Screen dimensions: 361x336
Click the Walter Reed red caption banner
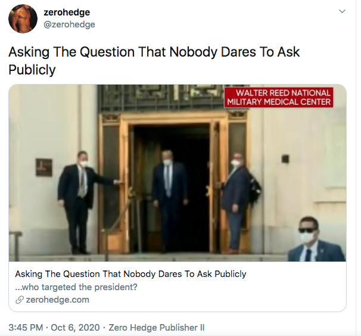click(x=279, y=98)
